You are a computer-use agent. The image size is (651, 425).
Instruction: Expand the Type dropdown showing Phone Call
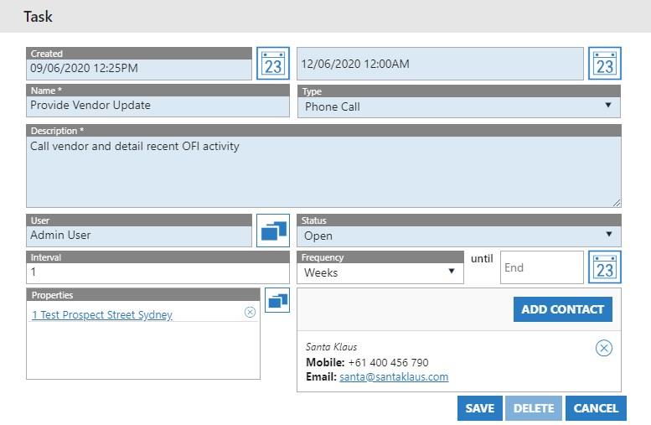point(459,106)
